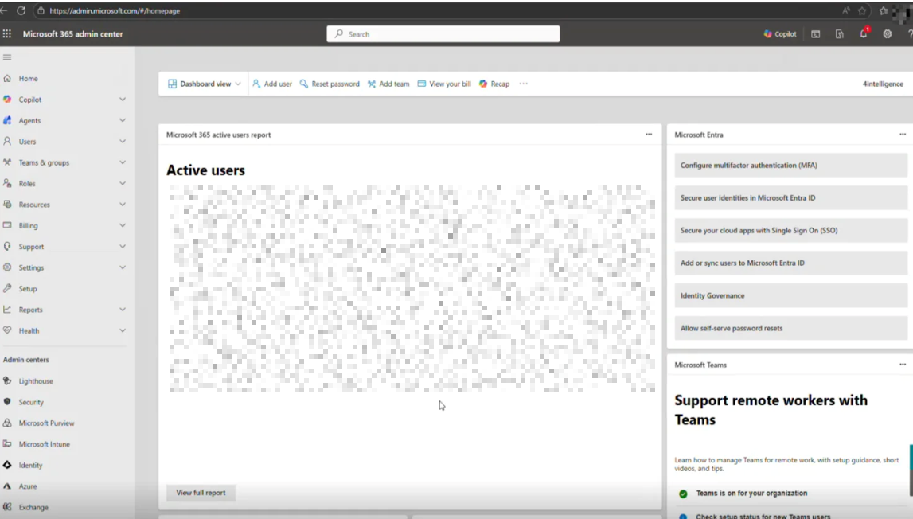
Task: Expand the Reports section chevron
Action: (123, 310)
